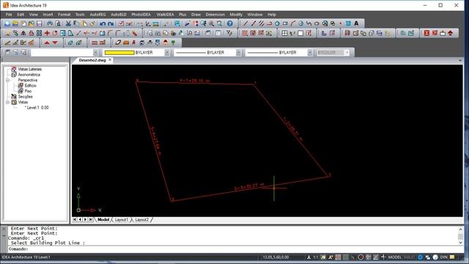469x264 pixels.
Task: Select Level.1 0.00 view item
Action: (x=37, y=108)
